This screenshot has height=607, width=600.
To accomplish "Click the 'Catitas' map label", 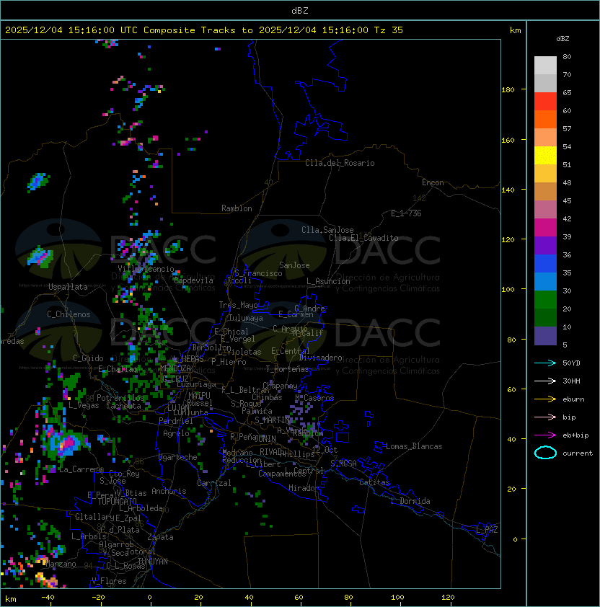I will pos(374,482).
